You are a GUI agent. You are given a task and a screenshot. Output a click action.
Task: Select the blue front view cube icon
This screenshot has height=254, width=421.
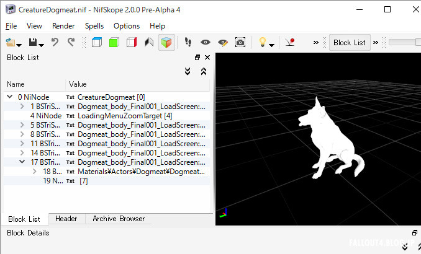[x=97, y=42]
